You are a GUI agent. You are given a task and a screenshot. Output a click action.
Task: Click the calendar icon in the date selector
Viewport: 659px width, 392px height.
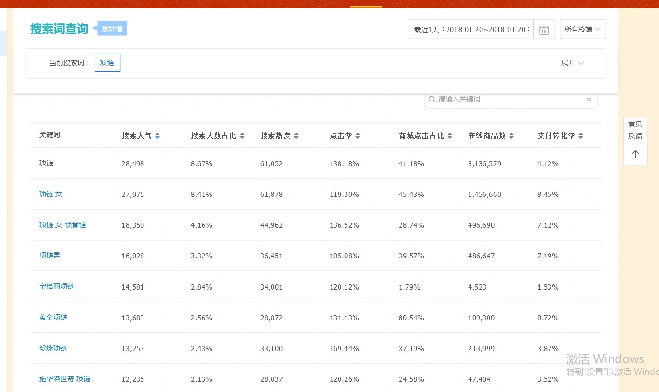click(x=544, y=29)
